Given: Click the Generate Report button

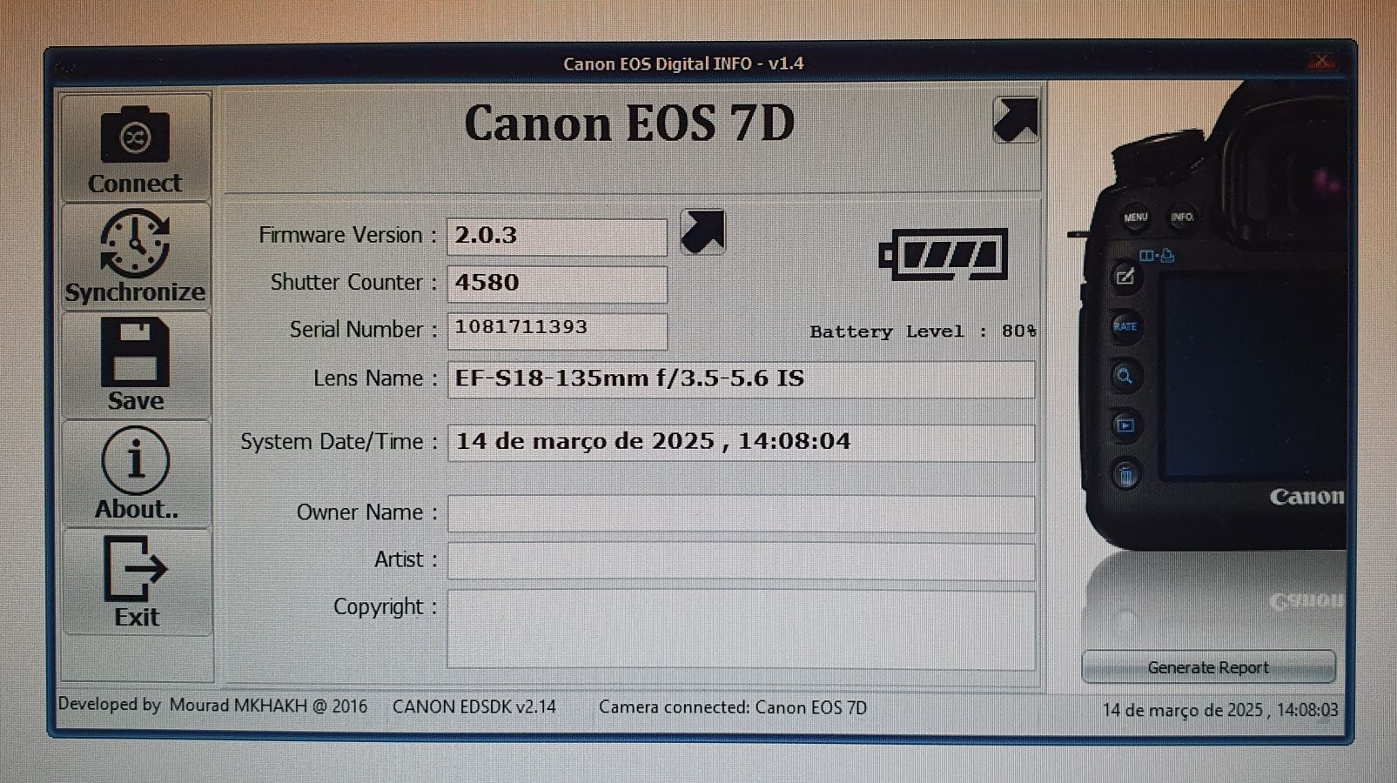Looking at the screenshot, I should coord(1208,667).
